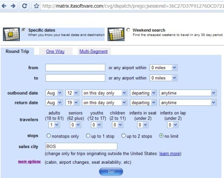Open the return day dropdown showing 19

[72, 103]
